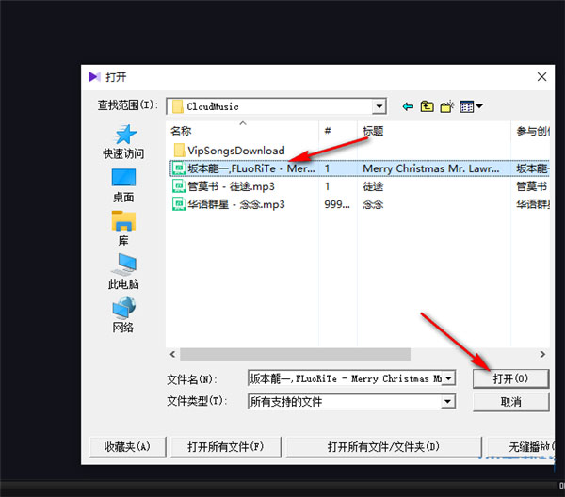This screenshot has width=565, height=497.
Task: Expand the file name dropdown arrow
Action: (x=448, y=378)
